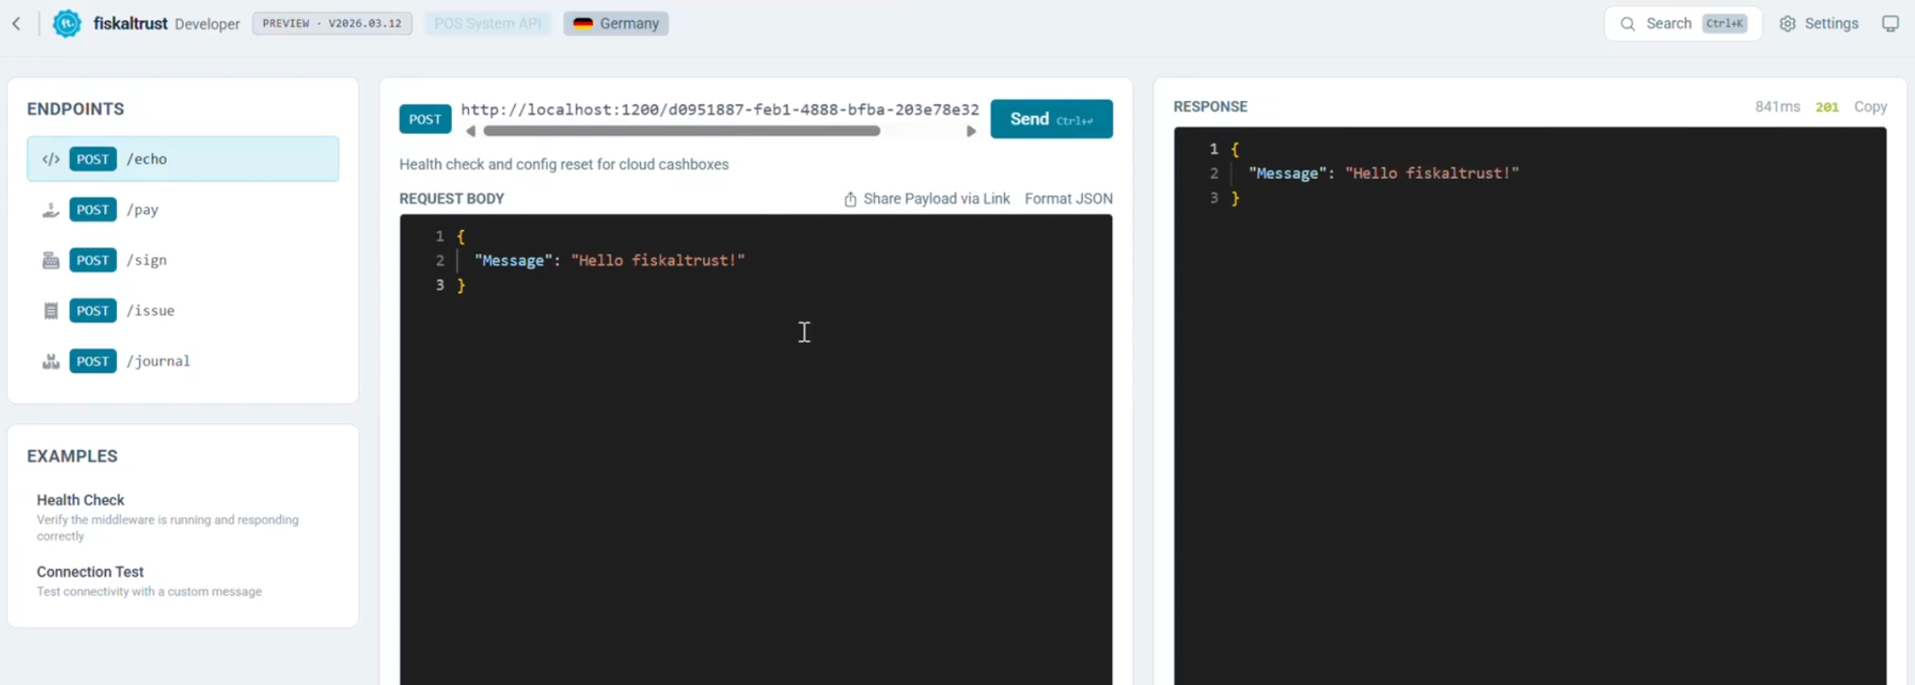Click the German flag icon
The height and width of the screenshot is (685, 1915).
(x=582, y=24)
